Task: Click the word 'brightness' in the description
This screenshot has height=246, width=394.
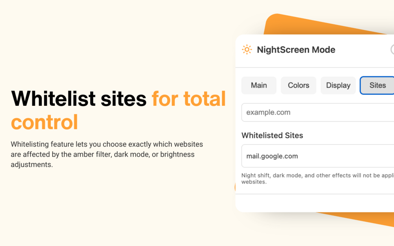Action: coord(178,154)
